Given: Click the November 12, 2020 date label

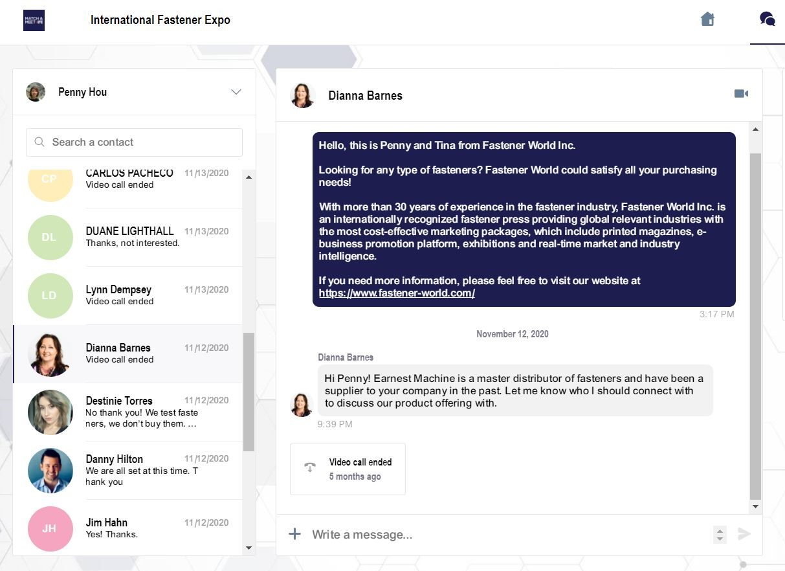Looking at the screenshot, I should (513, 334).
